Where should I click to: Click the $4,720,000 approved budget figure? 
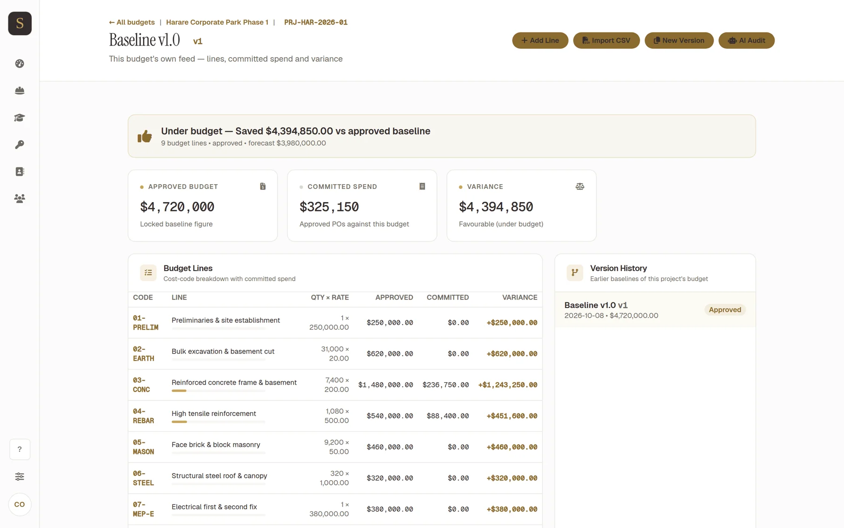point(177,207)
